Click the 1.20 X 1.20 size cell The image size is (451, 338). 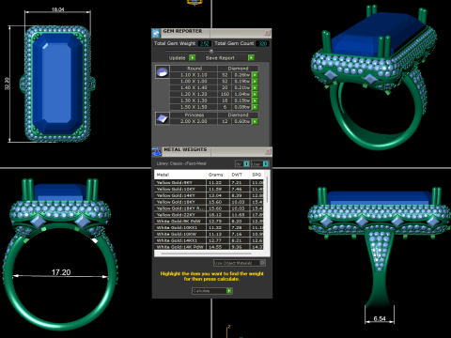194,94
